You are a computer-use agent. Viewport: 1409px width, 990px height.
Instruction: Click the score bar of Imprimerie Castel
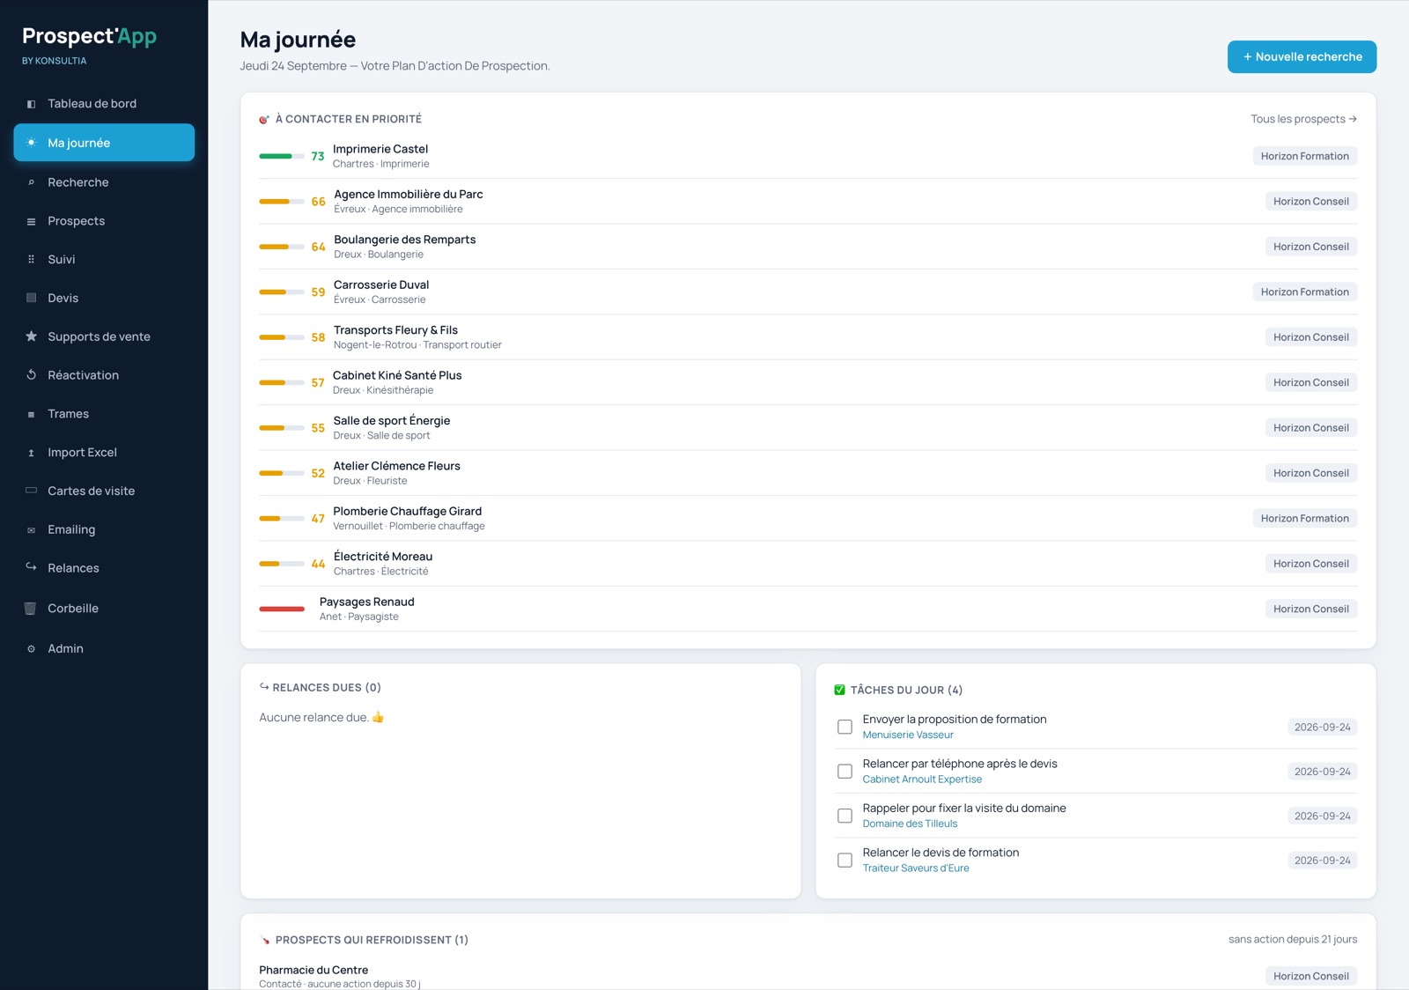[282, 156]
